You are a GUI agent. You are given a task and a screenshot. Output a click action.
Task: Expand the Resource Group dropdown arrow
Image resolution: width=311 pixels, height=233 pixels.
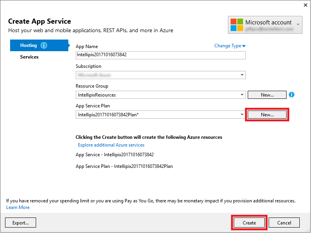tap(242, 94)
